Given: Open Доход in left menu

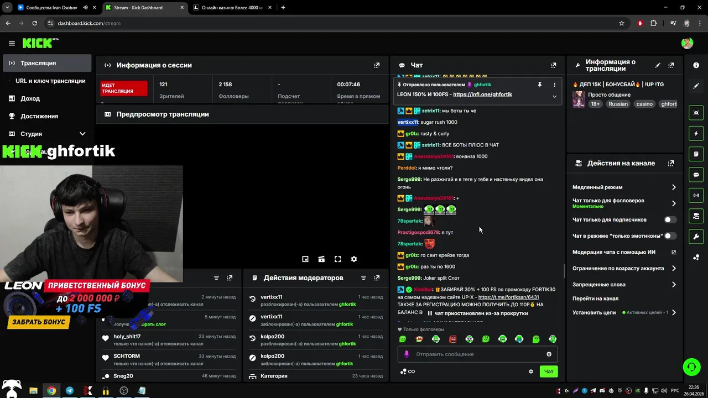Looking at the screenshot, I should click(47, 98).
